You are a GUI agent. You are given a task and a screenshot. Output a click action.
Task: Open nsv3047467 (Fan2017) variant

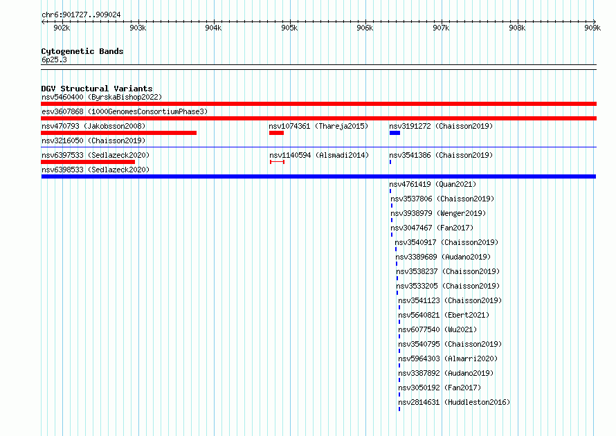[x=432, y=228]
